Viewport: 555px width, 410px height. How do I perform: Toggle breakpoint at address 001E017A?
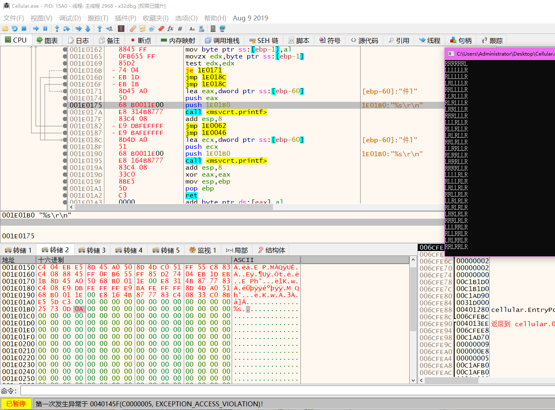click(65, 112)
